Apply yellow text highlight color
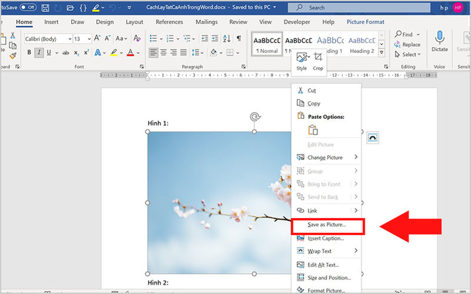The image size is (471, 294). [x=114, y=53]
